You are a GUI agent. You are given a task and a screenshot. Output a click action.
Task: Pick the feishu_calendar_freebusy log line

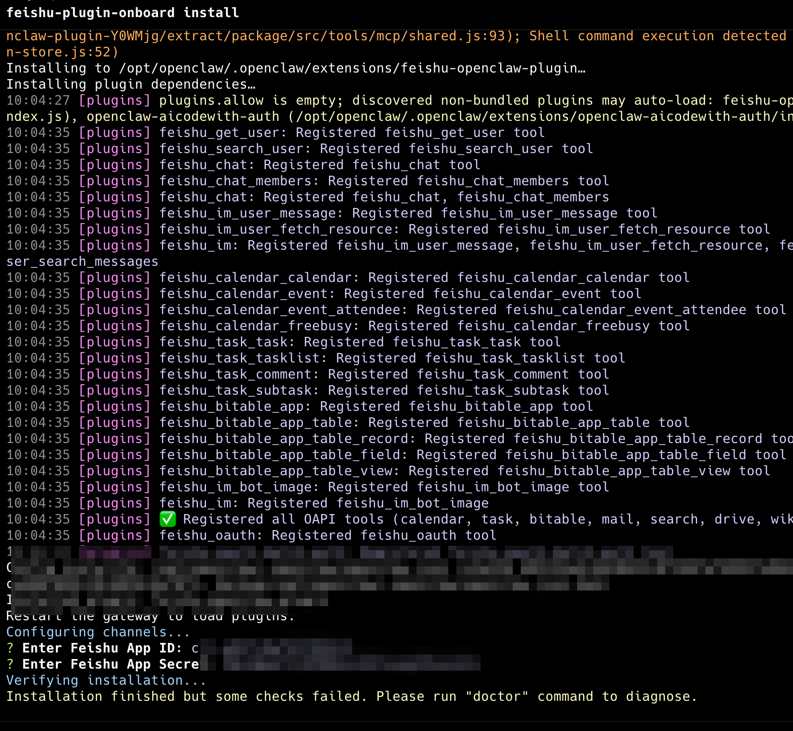424,326
